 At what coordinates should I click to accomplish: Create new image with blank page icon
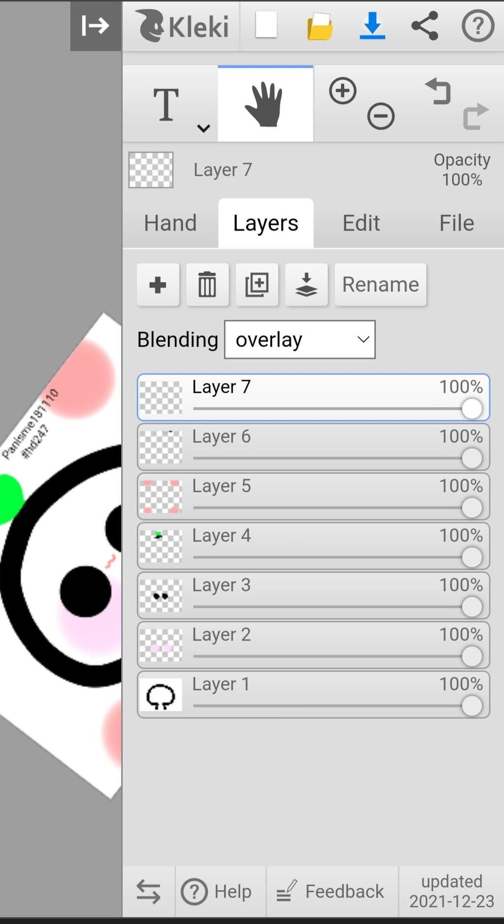[266, 26]
